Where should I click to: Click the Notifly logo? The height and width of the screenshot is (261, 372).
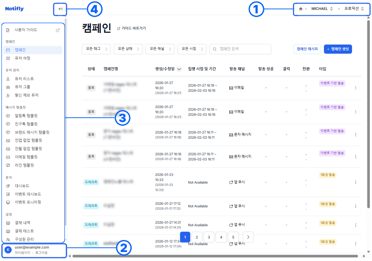(14, 8)
